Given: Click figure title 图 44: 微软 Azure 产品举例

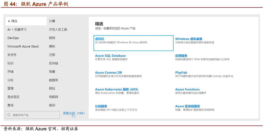Looking at the screenshot, I should pyautogui.click(x=36, y=4).
